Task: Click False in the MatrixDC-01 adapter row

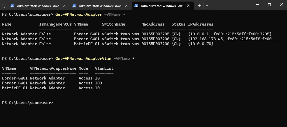Action: tap(45, 44)
